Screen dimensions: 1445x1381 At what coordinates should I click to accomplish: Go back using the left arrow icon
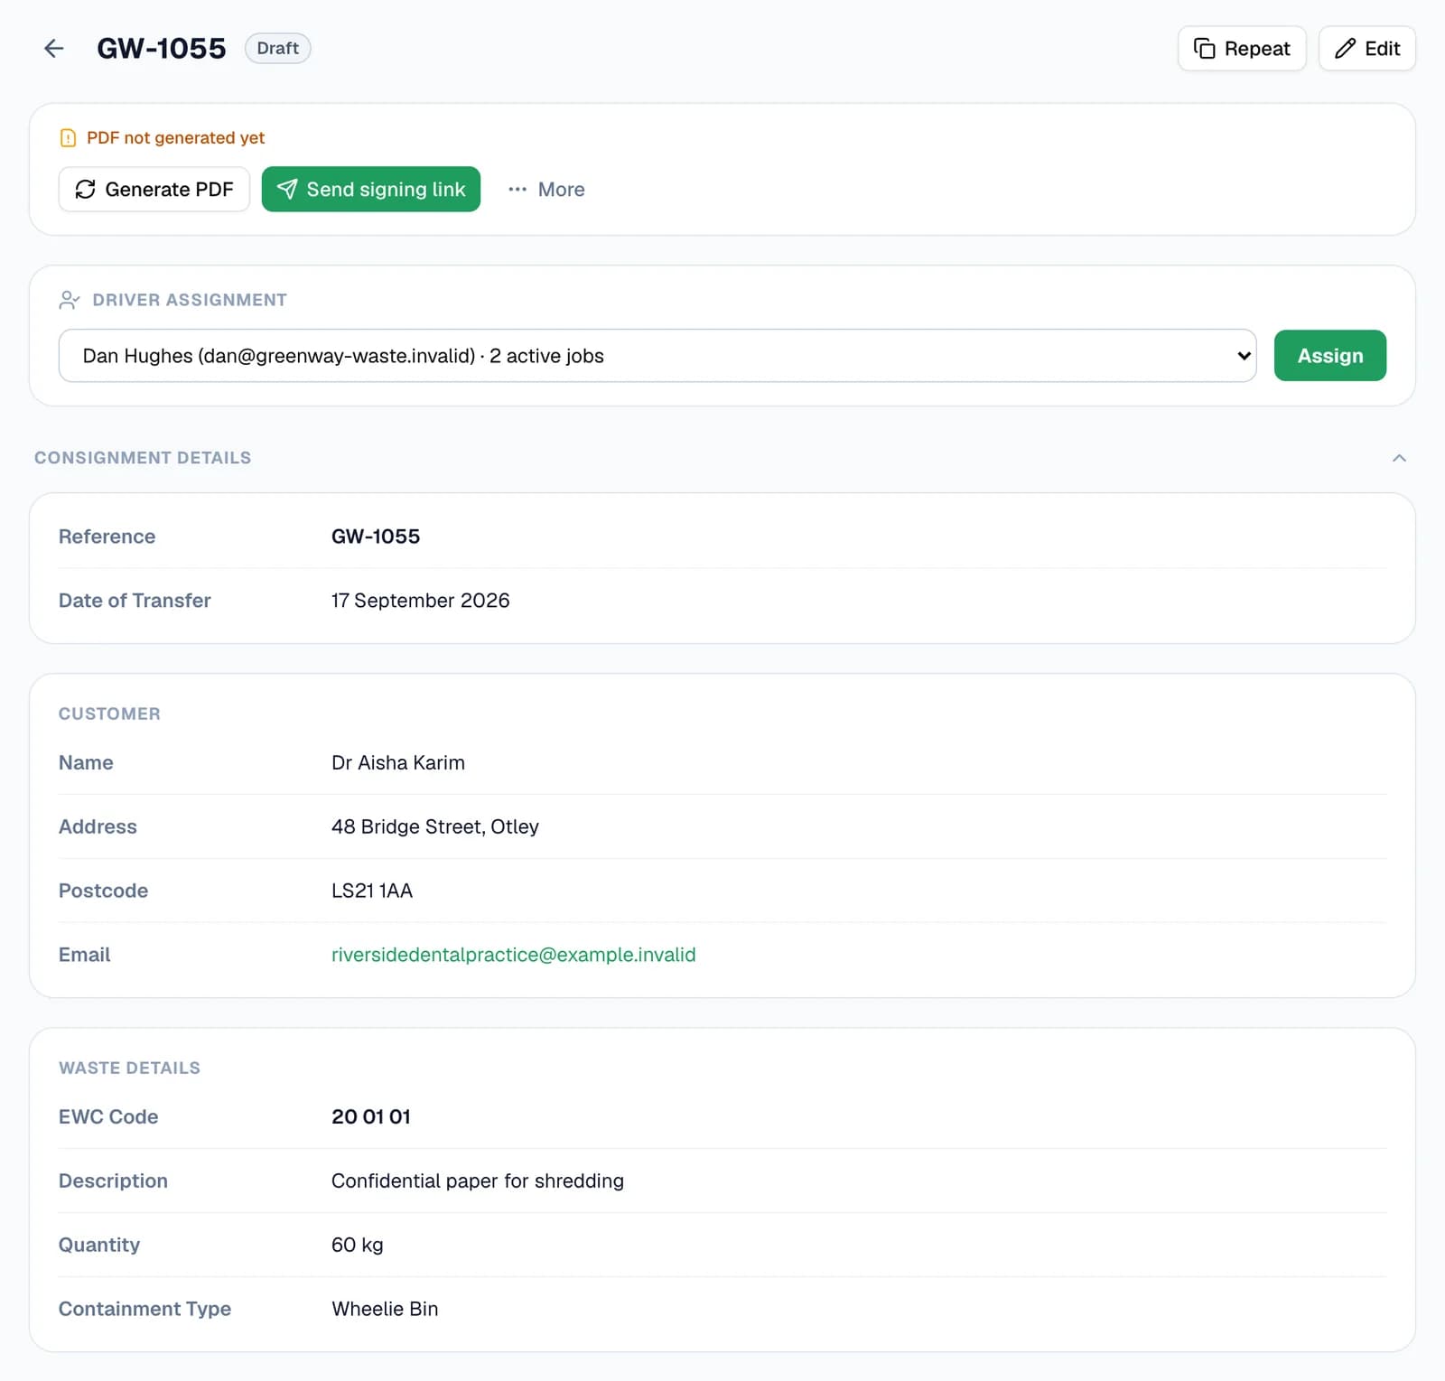(x=54, y=49)
